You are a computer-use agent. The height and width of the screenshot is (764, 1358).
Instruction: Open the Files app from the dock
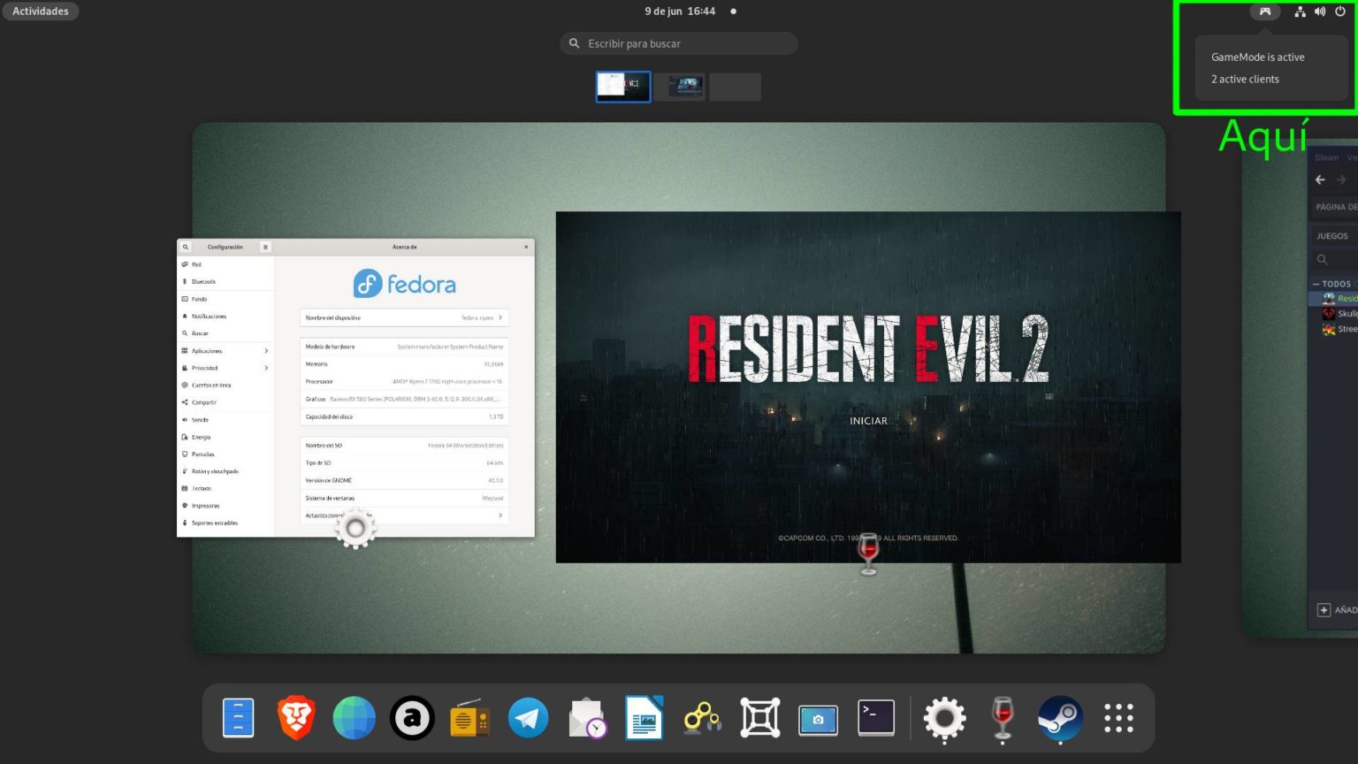coord(238,718)
